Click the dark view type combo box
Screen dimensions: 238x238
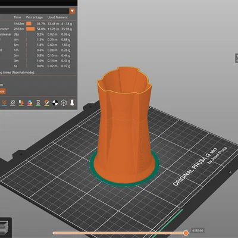(35, 11)
